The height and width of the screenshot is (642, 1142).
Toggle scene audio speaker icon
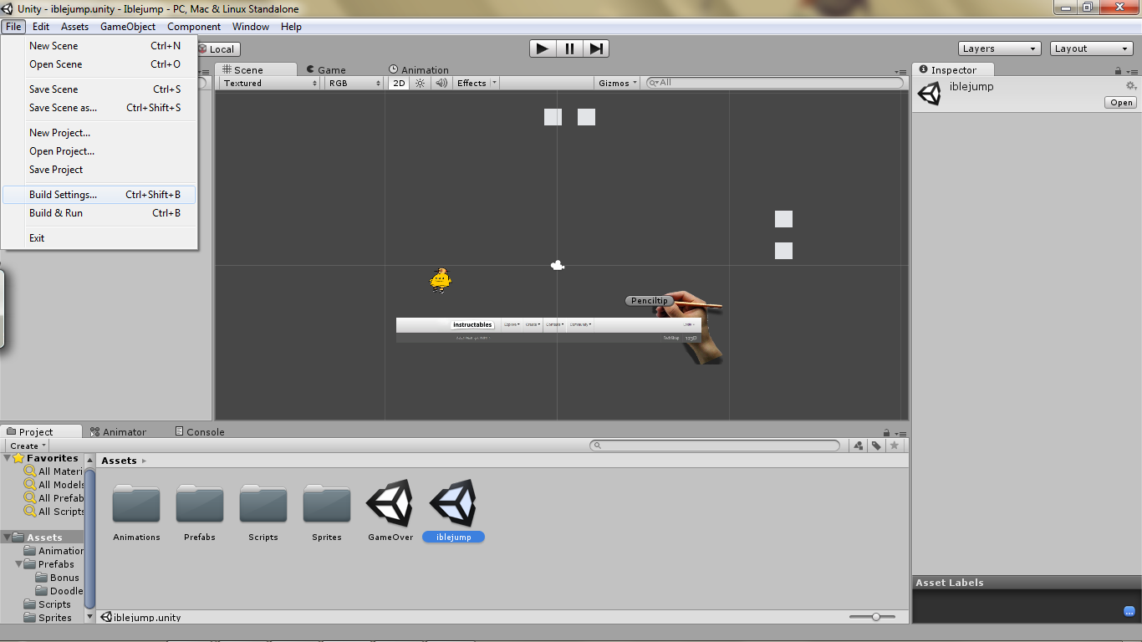(x=441, y=83)
